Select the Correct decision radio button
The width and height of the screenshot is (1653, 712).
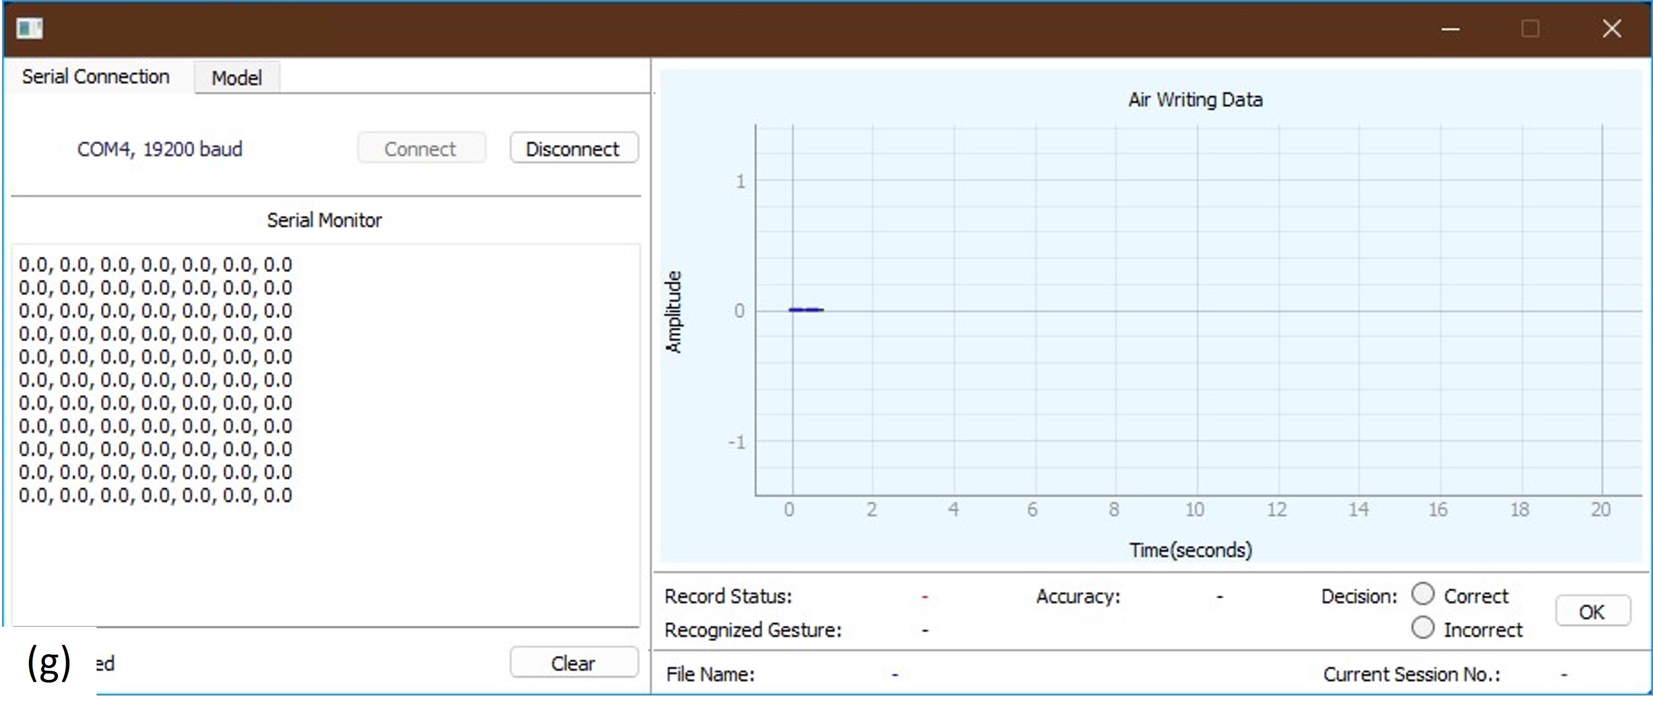click(x=1423, y=594)
